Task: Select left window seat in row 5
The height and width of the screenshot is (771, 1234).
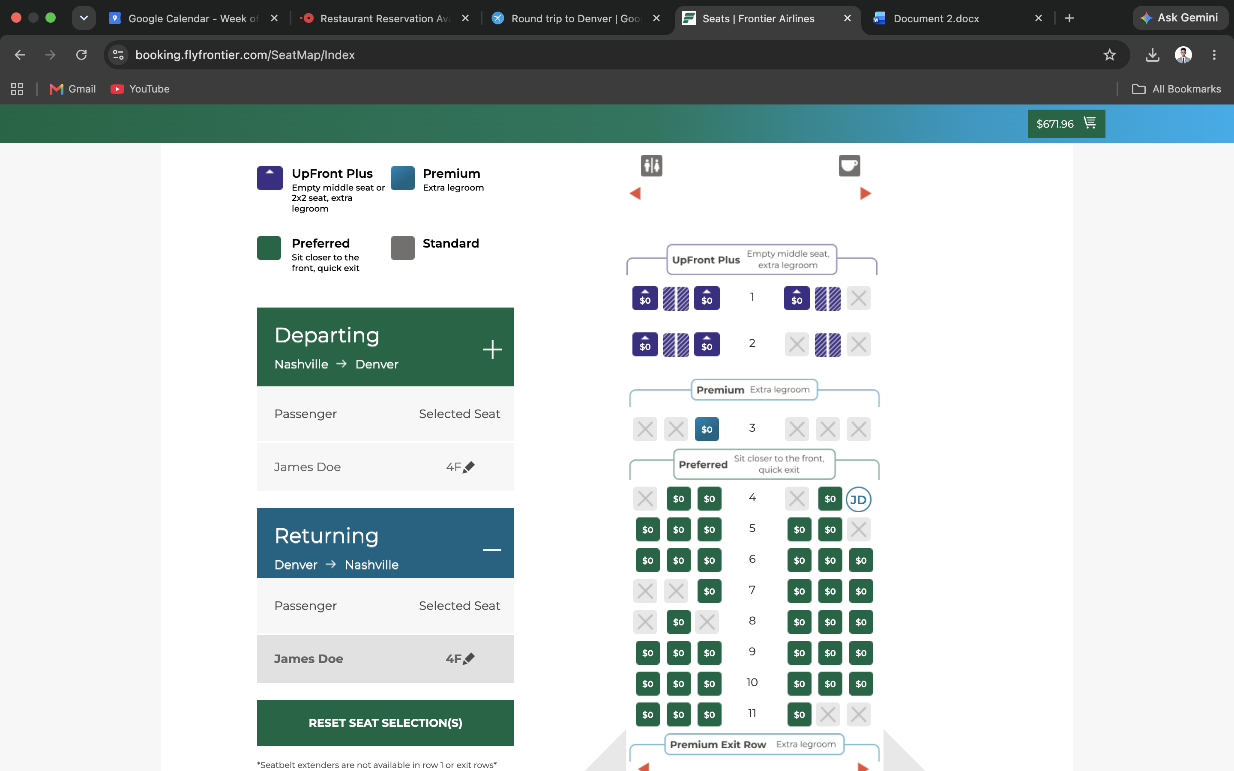Action: coord(647,529)
